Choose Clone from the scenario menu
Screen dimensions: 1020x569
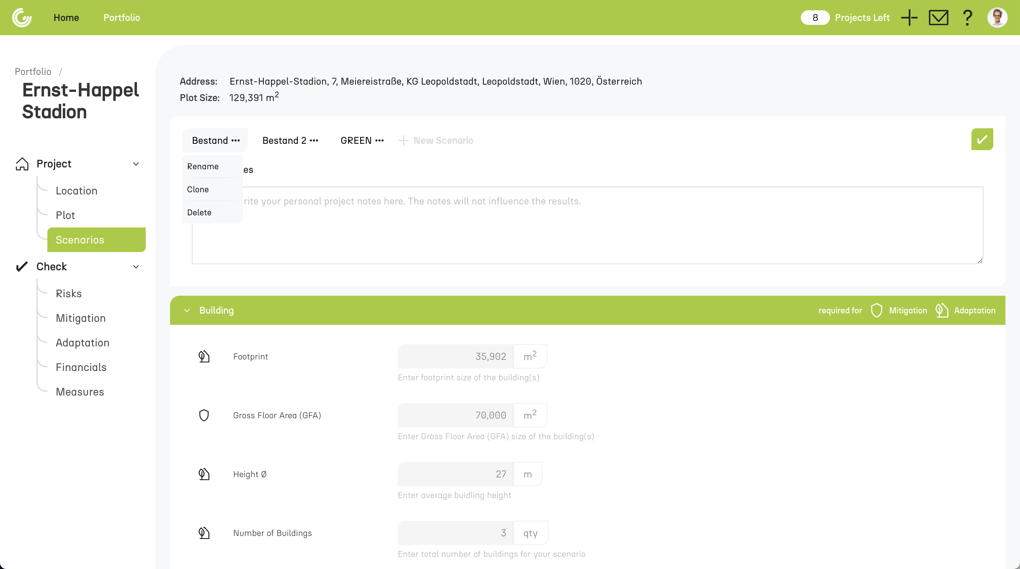[212, 189]
